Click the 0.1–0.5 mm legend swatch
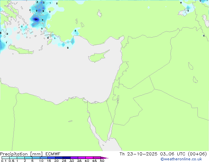 pyautogui.click(x=6, y=158)
